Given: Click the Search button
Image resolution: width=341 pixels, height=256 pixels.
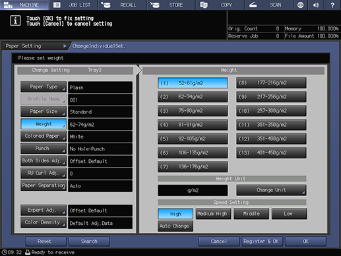Looking at the screenshot, I should tap(89, 241).
